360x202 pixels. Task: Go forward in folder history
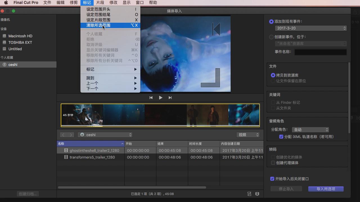point(71,135)
